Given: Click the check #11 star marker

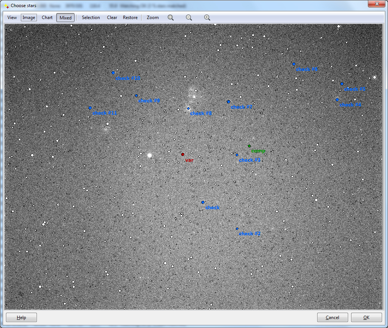Looking at the screenshot, I should point(90,108).
